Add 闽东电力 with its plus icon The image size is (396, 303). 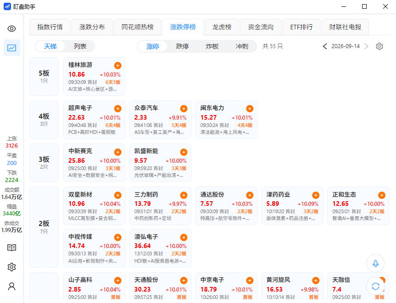(250, 109)
